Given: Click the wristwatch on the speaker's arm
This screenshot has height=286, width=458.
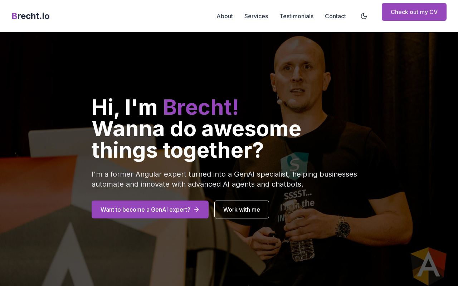Looking at the screenshot, I should 343,226.
